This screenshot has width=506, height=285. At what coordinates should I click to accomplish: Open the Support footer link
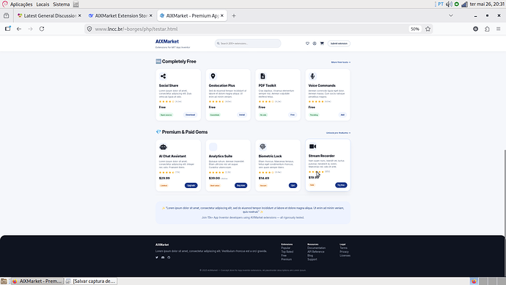pyautogui.click(x=312, y=259)
